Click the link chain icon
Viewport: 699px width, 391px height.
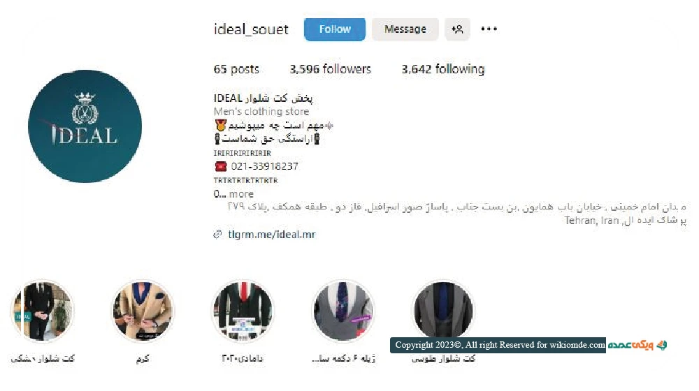click(217, 234)
